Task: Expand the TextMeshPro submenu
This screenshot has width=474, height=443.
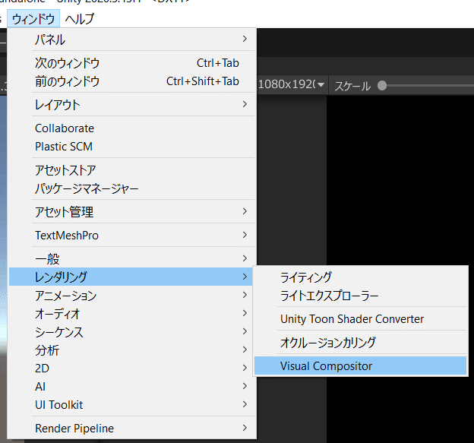Action: pyautogui.click(x=132, y=236)
